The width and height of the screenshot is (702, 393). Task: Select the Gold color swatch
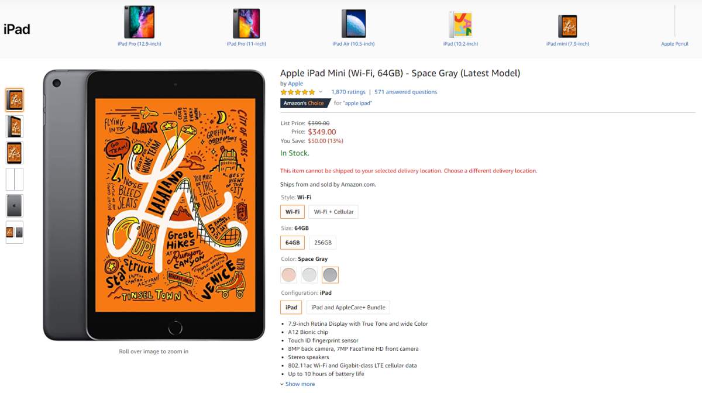pos(289,274)
